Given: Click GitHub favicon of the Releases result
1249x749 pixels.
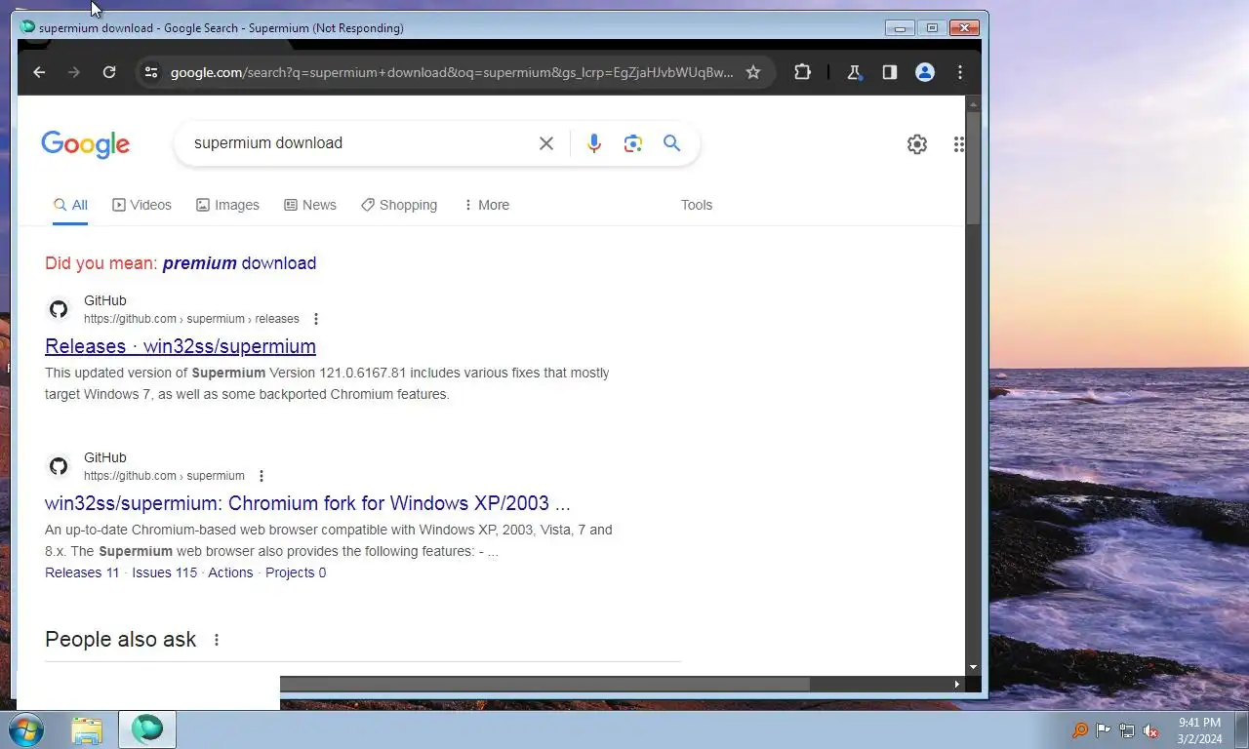Looking at the screenshot, I should point(59,309).
